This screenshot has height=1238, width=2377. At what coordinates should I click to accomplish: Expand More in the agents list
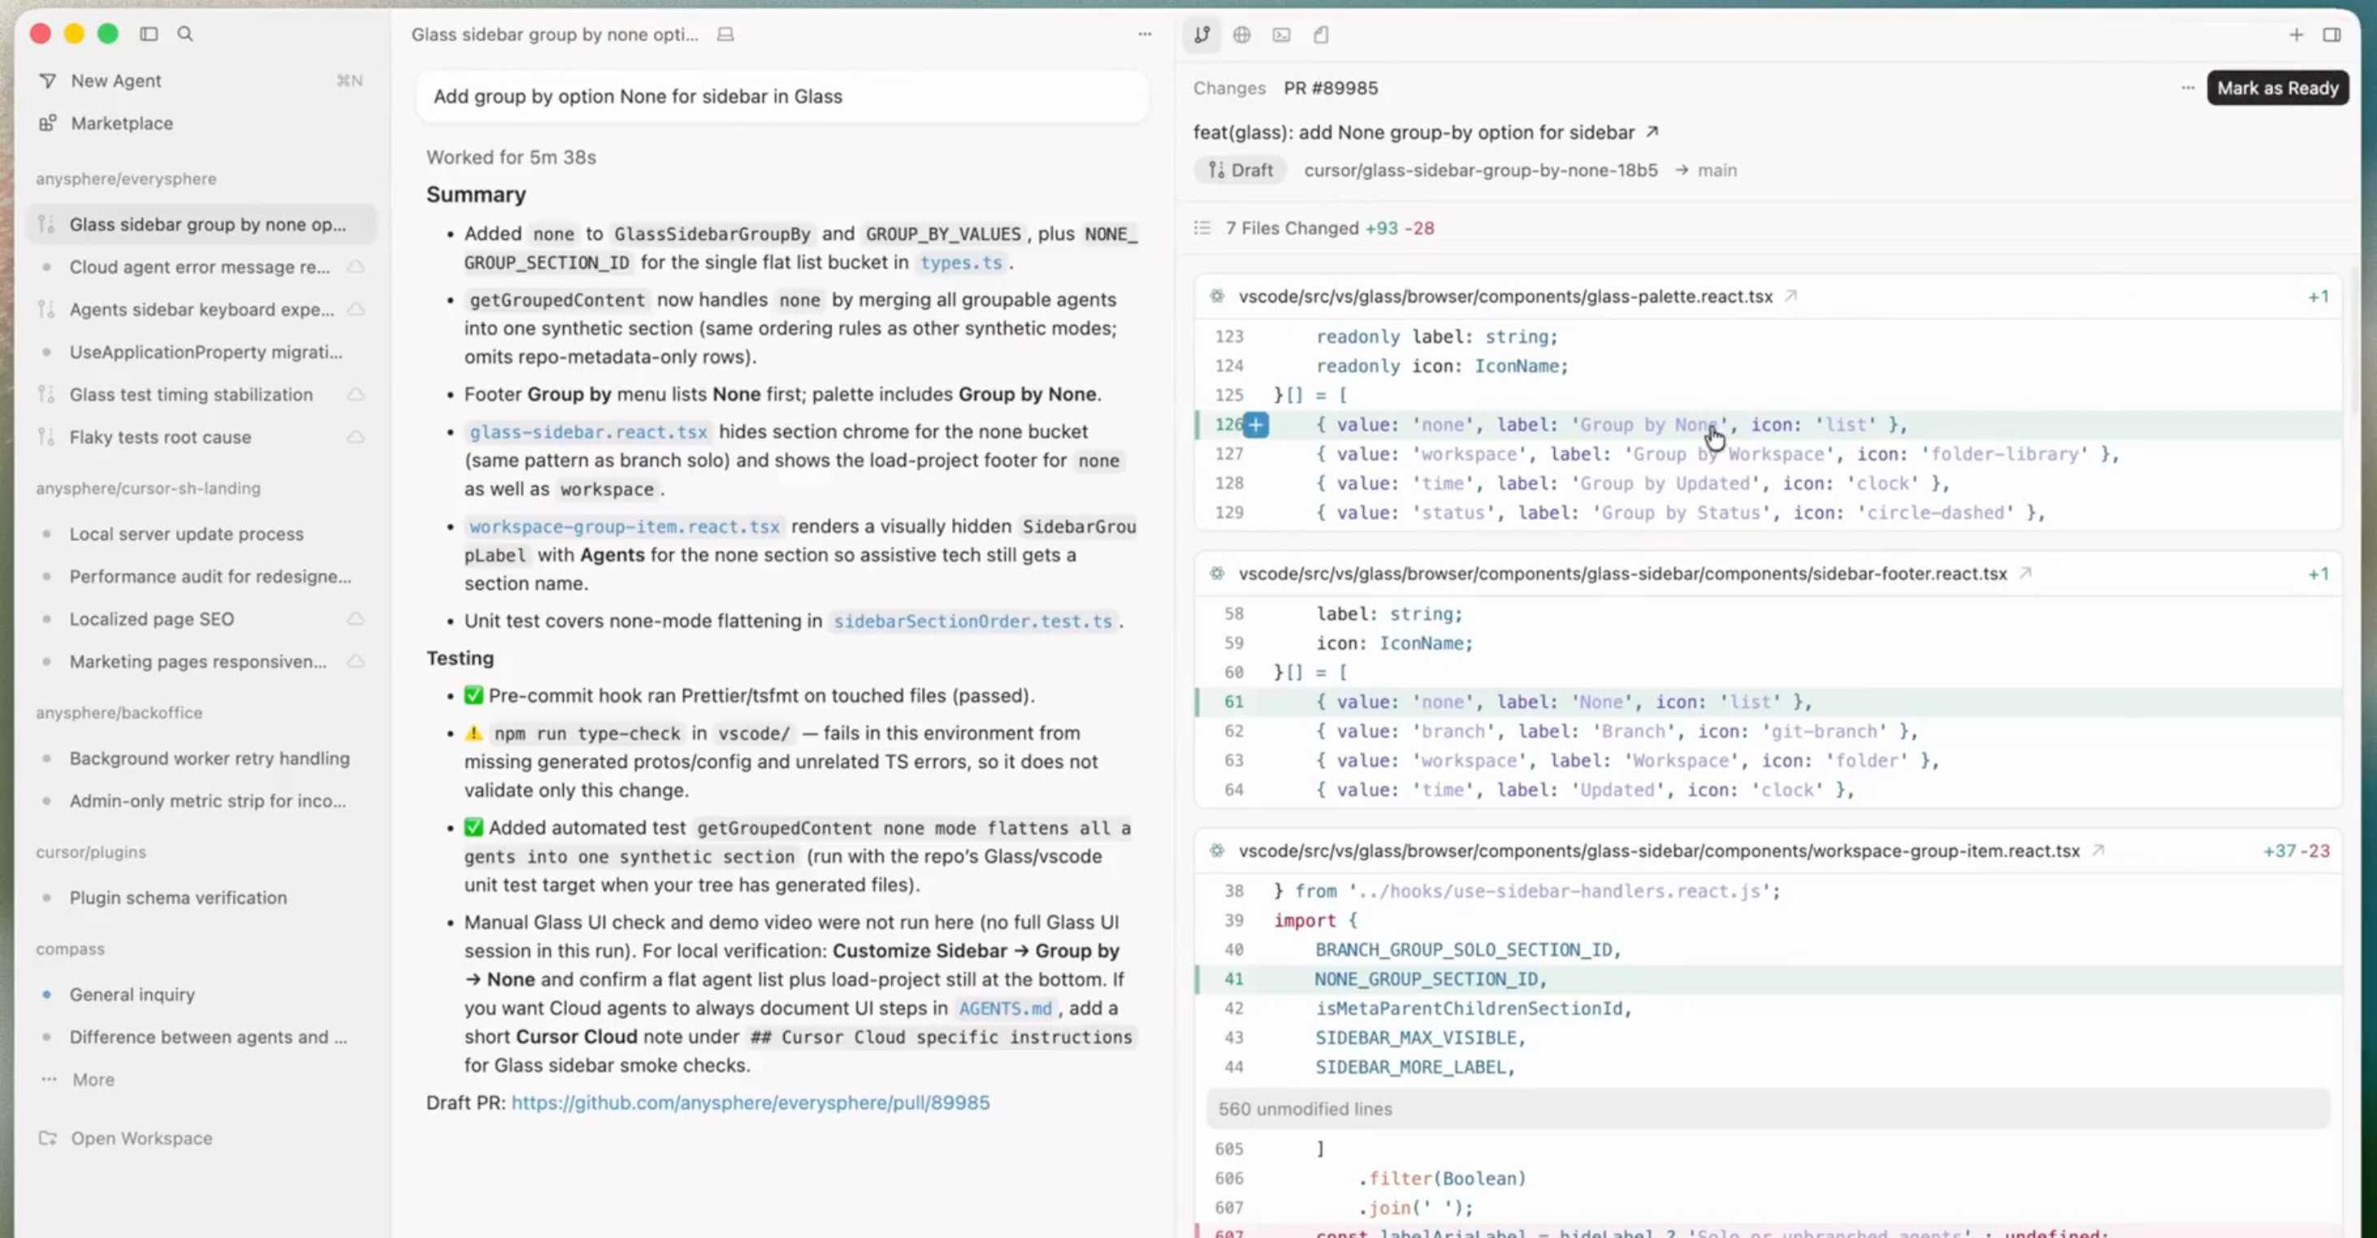tap(93, 1080)
